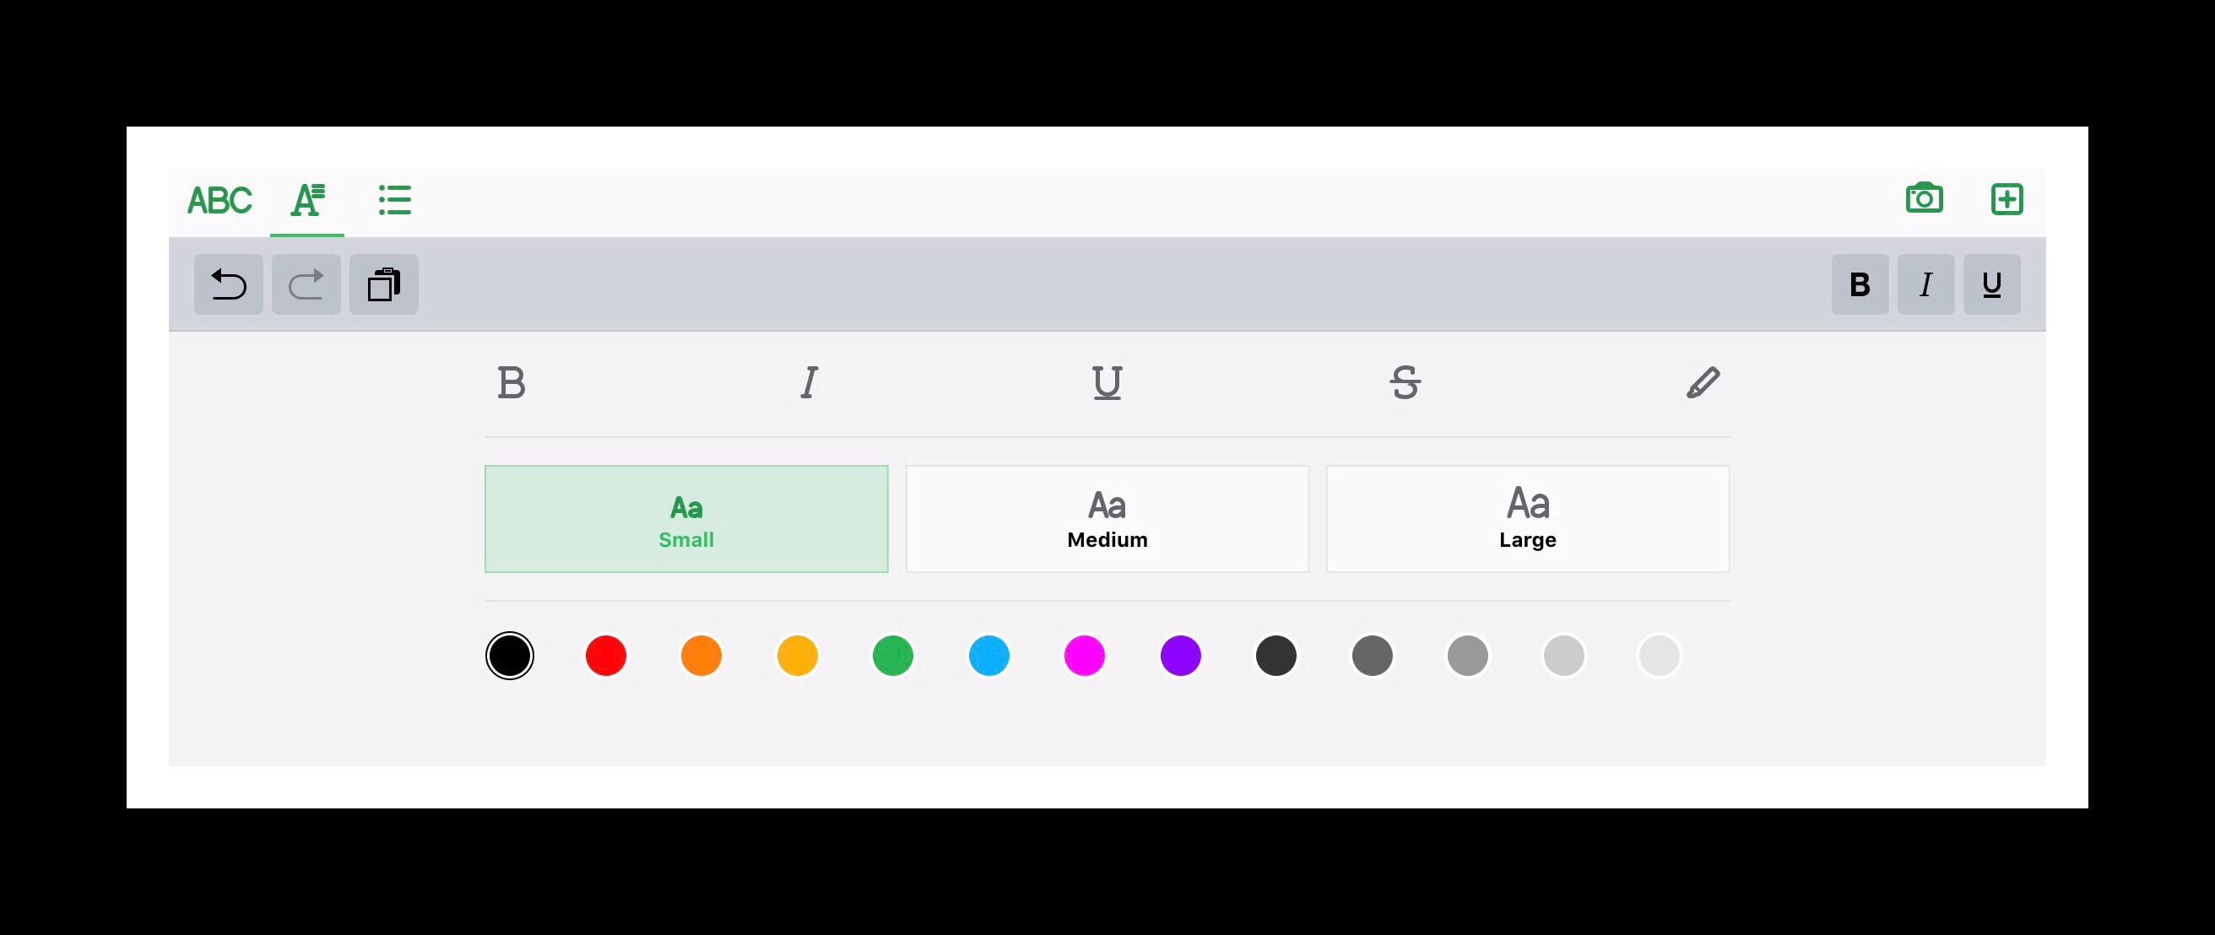The width and height of the screenshot is (2215, 935).
Task: Click the undo arrow icon
Action: tap(229, 284)
